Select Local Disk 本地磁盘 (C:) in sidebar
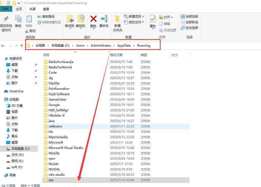Image resolution: width=261 pixels, height=187 pixels. click(x=19, y=149)
